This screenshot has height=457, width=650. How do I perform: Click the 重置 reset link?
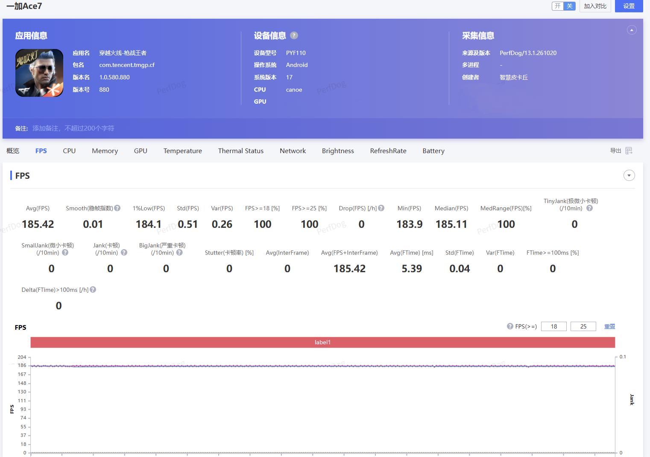coord(609,326)
